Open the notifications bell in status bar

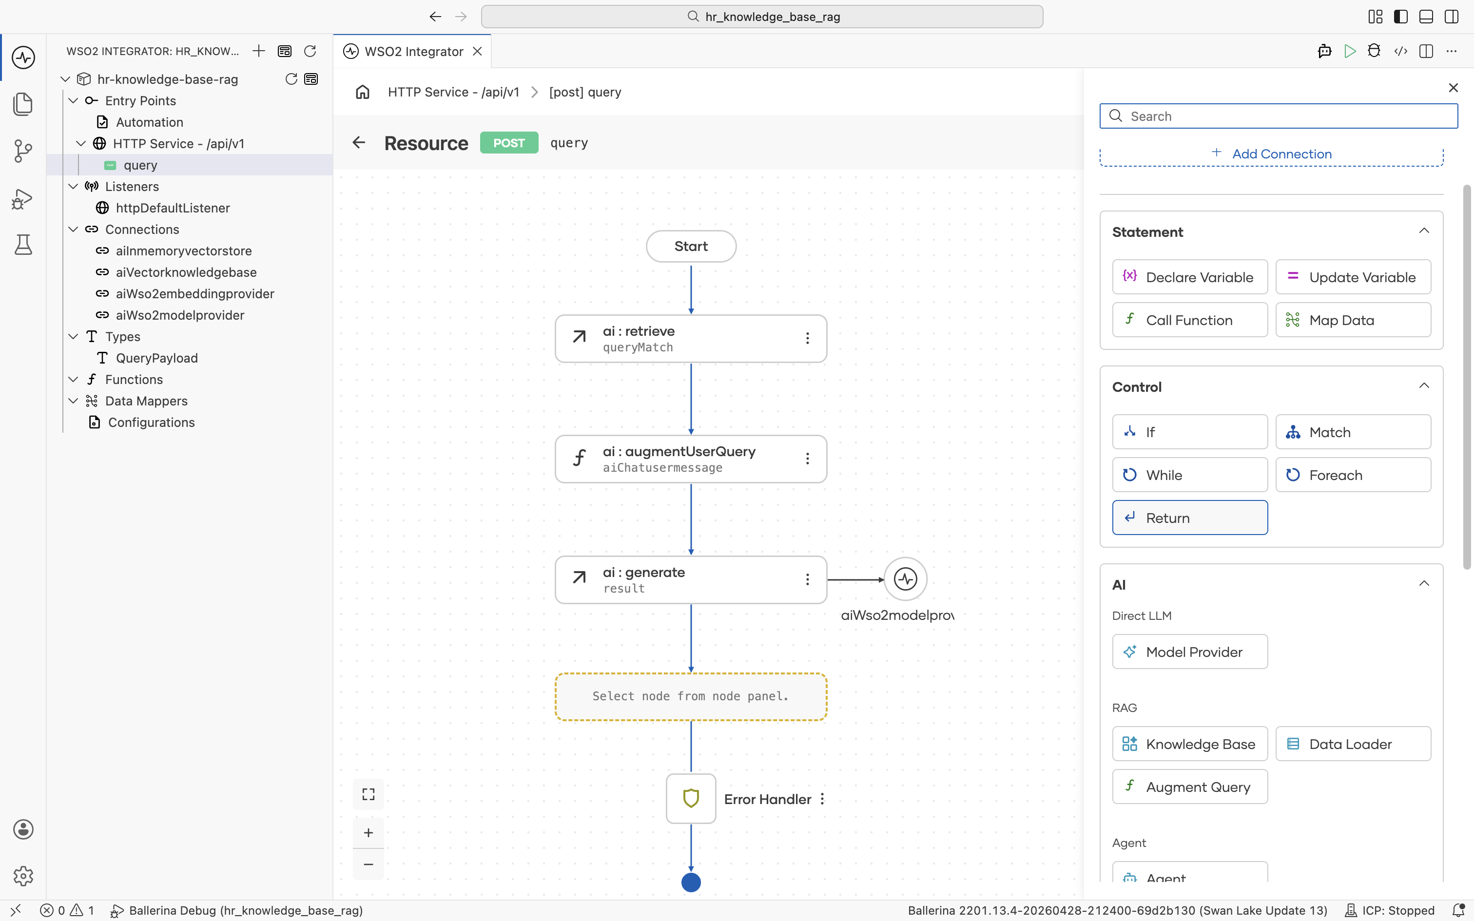(x=1458, y=910)
